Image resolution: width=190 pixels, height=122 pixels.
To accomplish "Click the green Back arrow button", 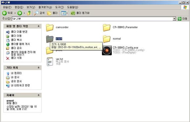I will click(5, 13).
